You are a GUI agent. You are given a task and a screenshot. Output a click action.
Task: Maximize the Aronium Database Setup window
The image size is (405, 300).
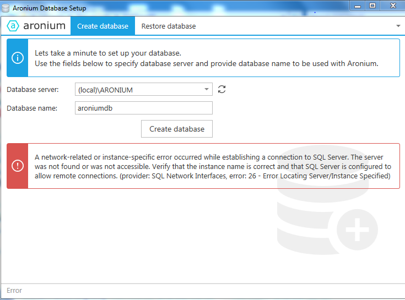coord(372,6)
